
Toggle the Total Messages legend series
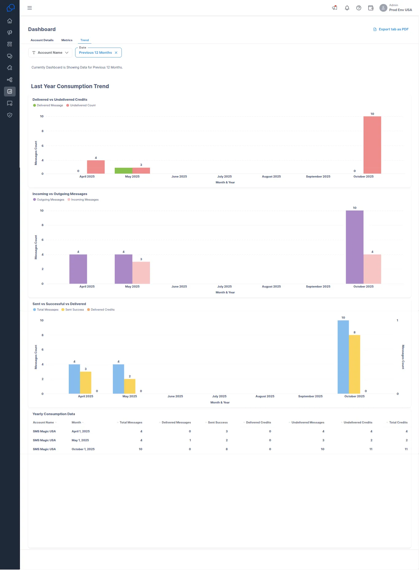(x=46, y=310)
